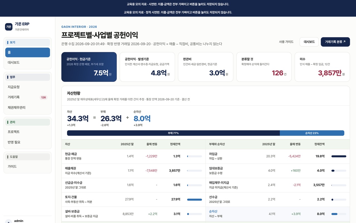Click the 126 badge beside 거래기록
Image resolution: width=356 pixels, height=223 pixels.
click(43, 98)
